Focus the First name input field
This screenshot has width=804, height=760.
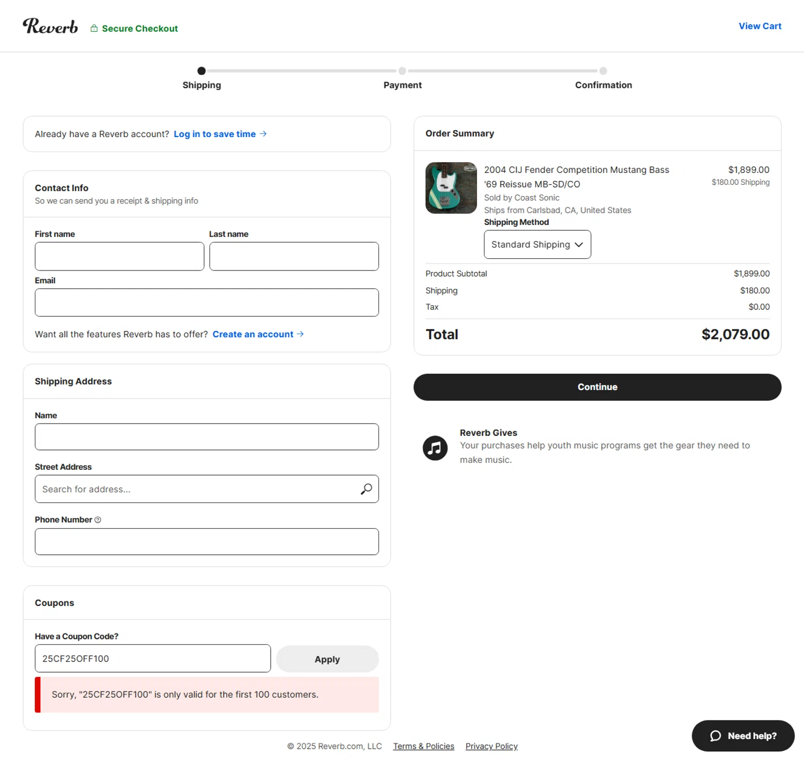point(120,257)
